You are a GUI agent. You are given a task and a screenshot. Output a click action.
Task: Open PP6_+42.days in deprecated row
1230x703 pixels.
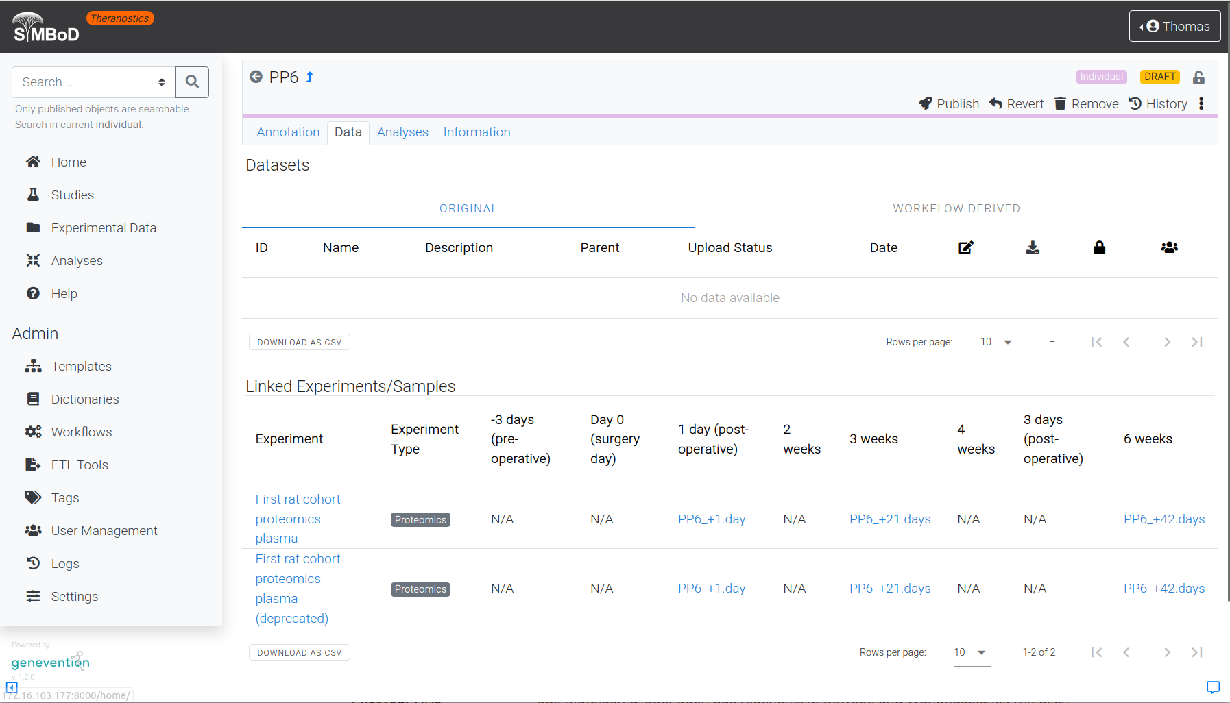[1164, 589]
